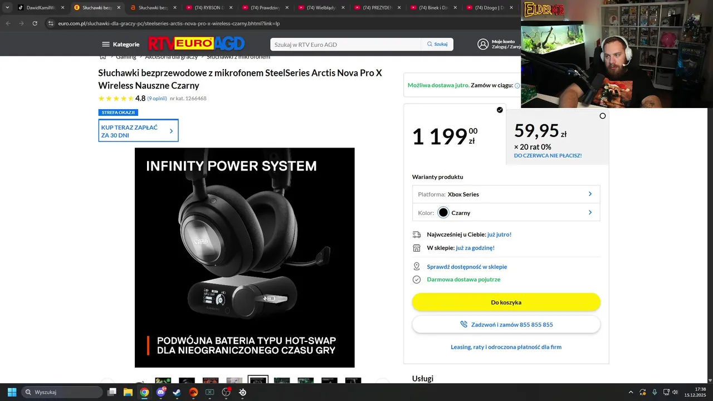This screenshot has height=401, width=713.
Task: Click Do czerwca nie płacisz link
Action: 548,155
